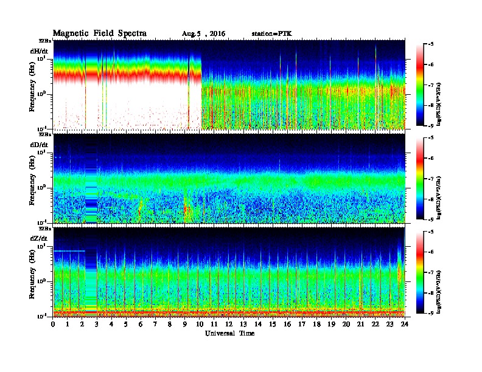Click hour tick label "10" on time axis
Screen dimensions: 482x372
(200, 325)
